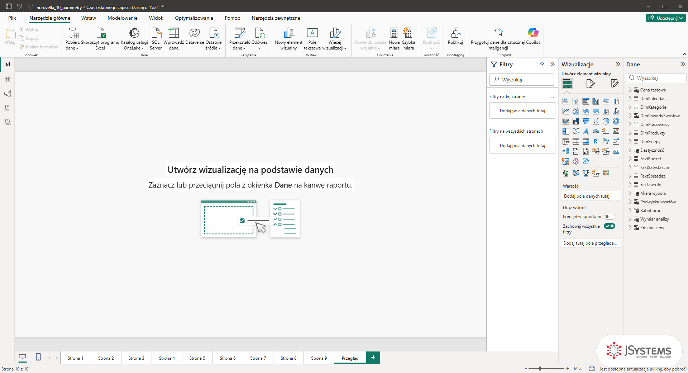Open the Excel workbook data source
Viewport: 688px width, 373px height.
coord(100,38)
